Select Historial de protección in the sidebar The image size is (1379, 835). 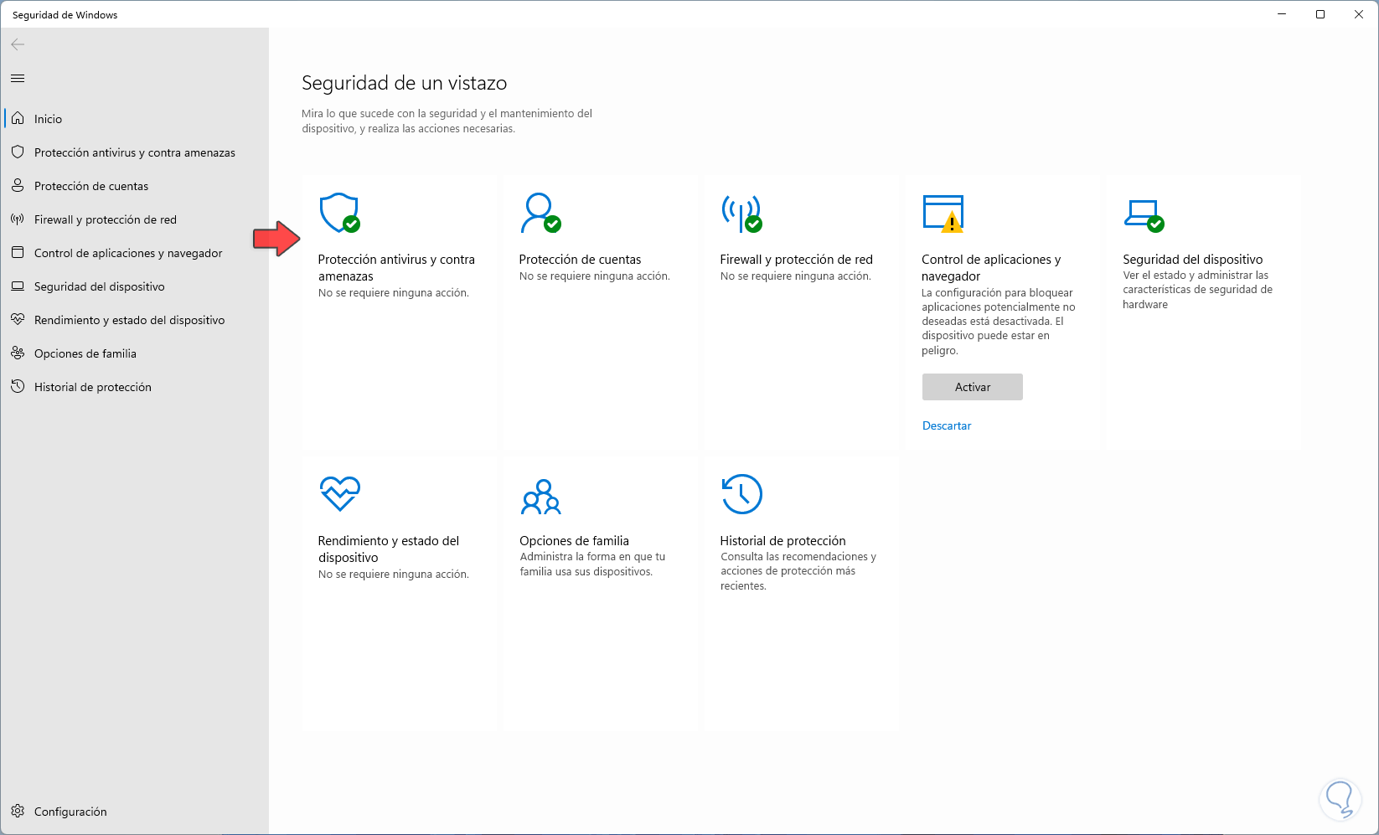[93, 387]
